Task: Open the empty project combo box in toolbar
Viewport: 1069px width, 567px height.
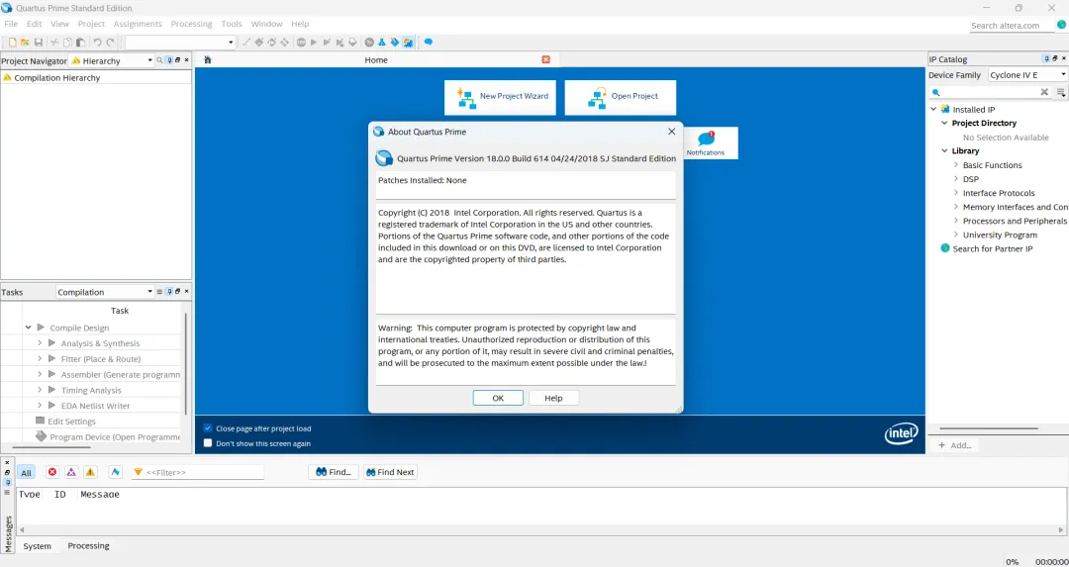Action: [x=181, y=43]
